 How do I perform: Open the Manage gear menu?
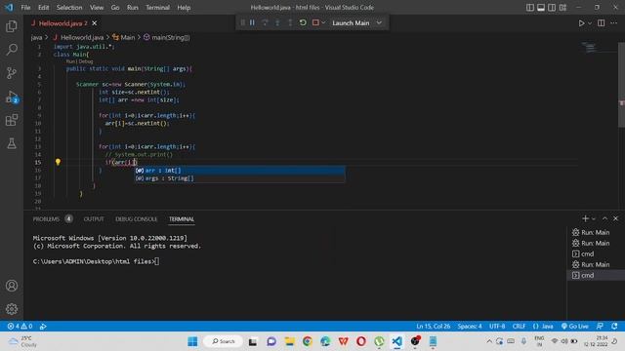(12, 309)
